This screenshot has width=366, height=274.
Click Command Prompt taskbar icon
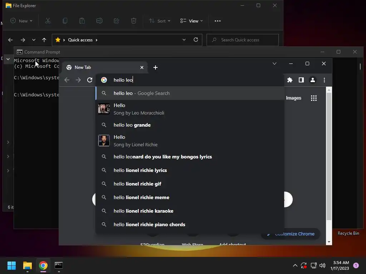(x=59, y=265)
